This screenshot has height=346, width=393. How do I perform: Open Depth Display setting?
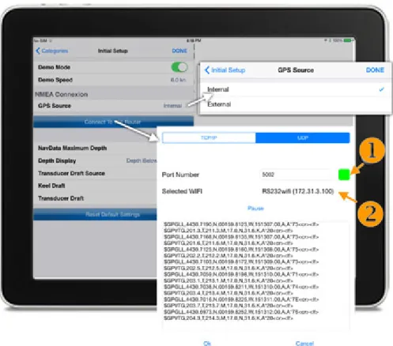(x=96, y=160)
